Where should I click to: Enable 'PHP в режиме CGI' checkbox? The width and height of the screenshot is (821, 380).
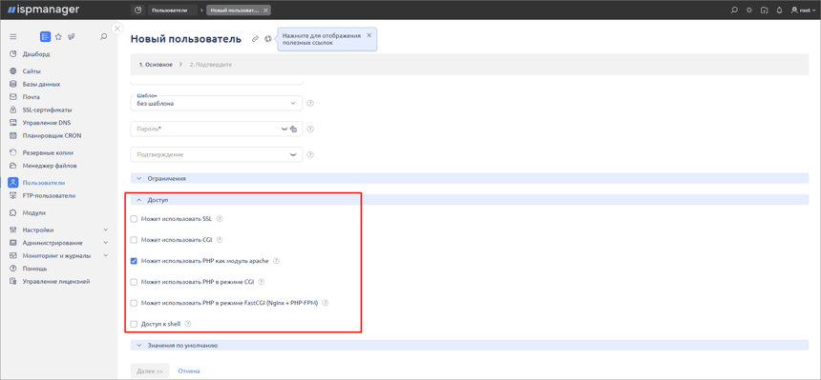(134, 282)
